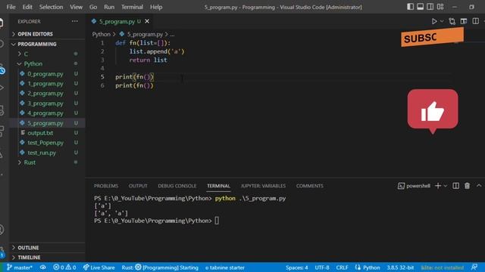
Task: Select Python interpreter 3.8.5 32-bit
Action: 400,267
